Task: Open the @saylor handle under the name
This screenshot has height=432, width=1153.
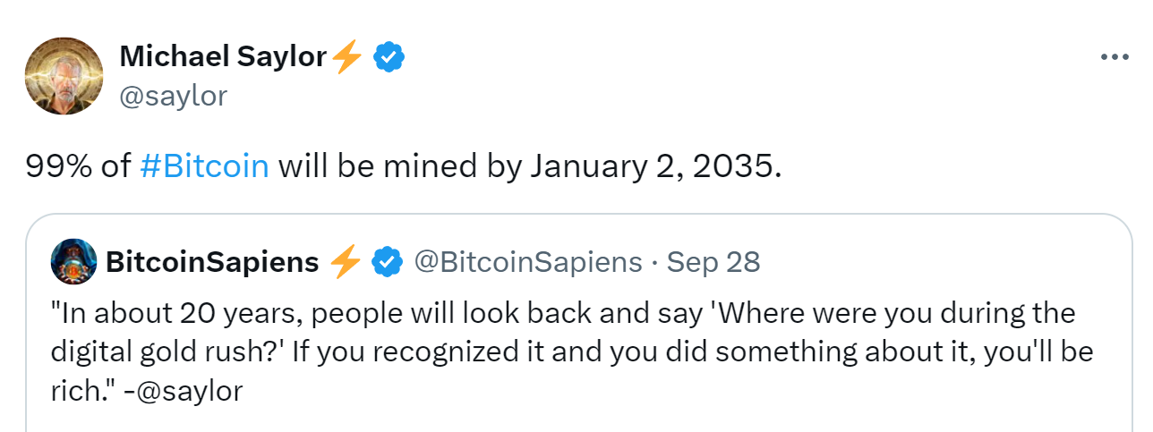Action: (x=173, y=96)
